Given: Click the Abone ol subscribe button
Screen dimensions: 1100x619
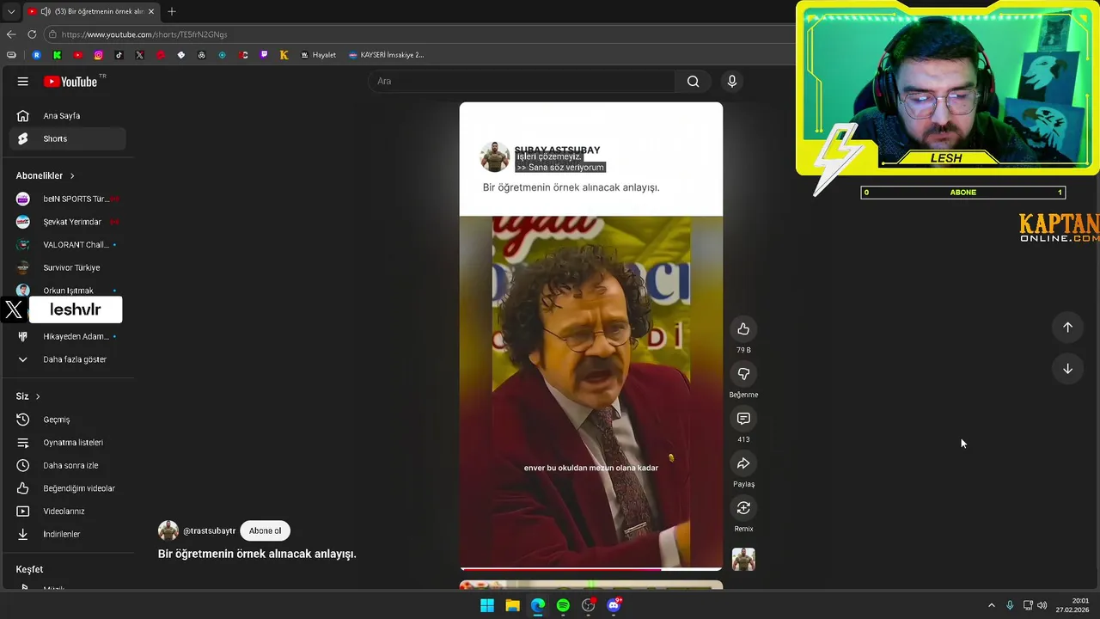Looking at the screenshot, I should (x=265, y=530).
